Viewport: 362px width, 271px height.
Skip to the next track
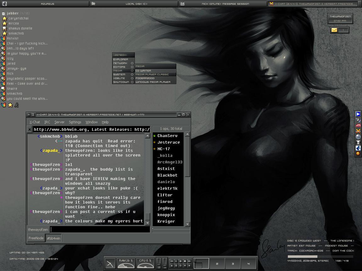[x=189, y=261]
